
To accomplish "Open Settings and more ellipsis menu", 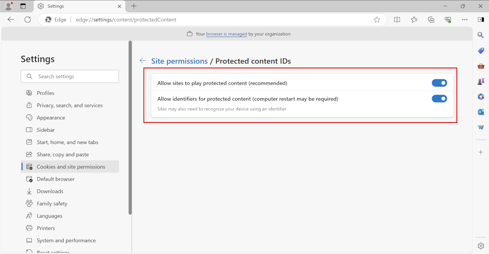I will 465,20.
